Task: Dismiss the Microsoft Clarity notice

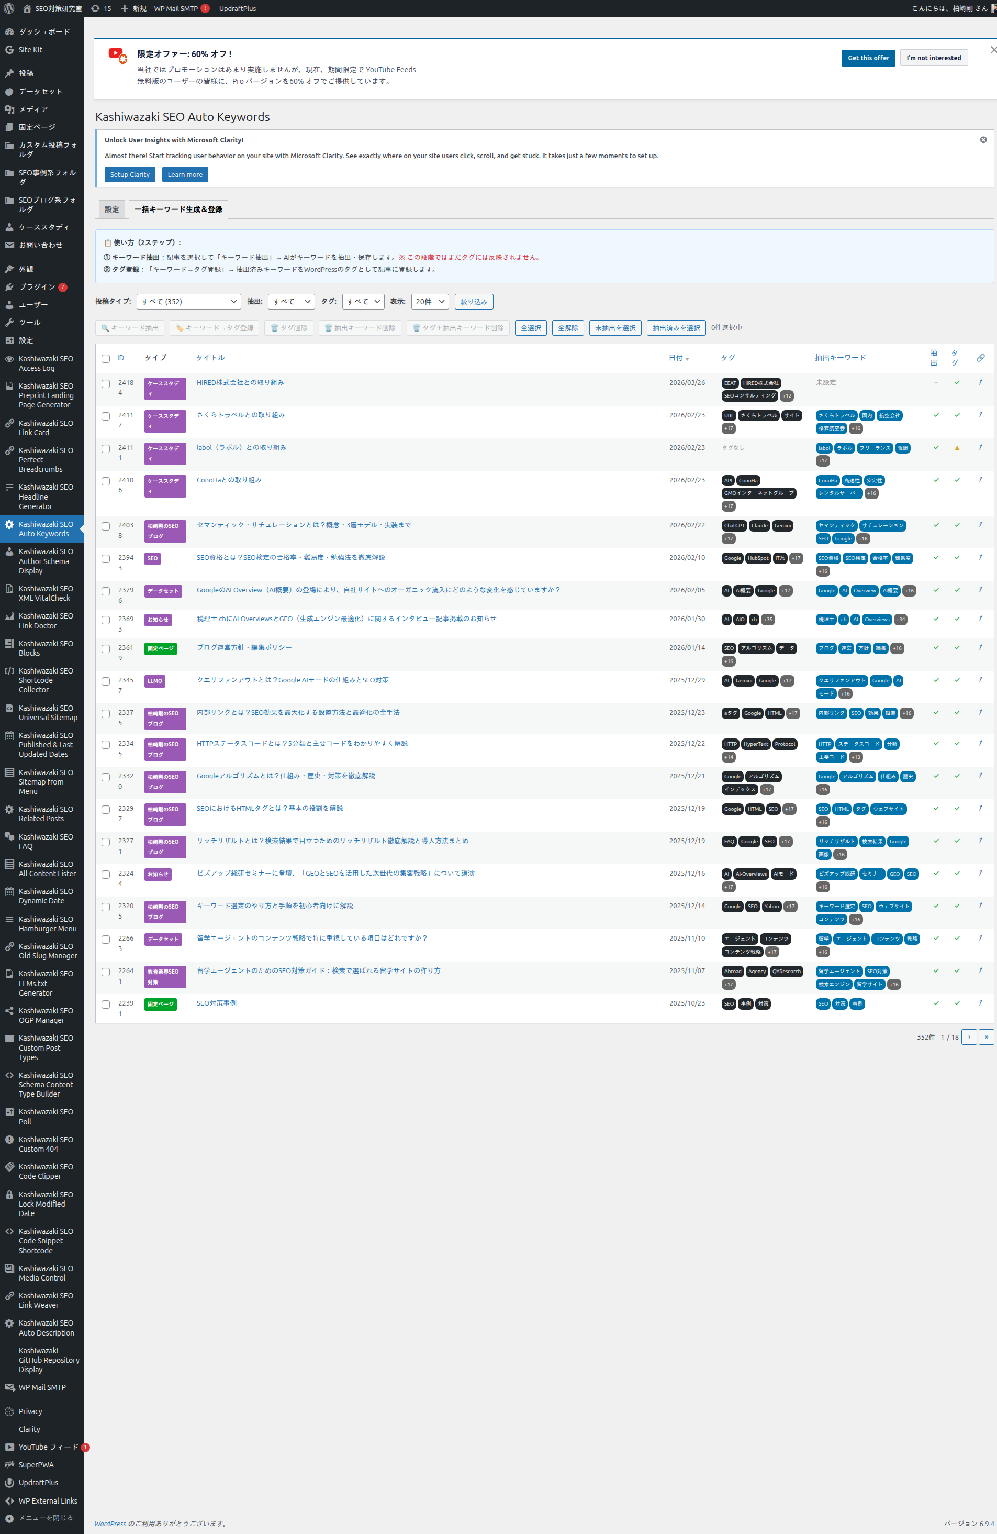Action: (983, 140)
